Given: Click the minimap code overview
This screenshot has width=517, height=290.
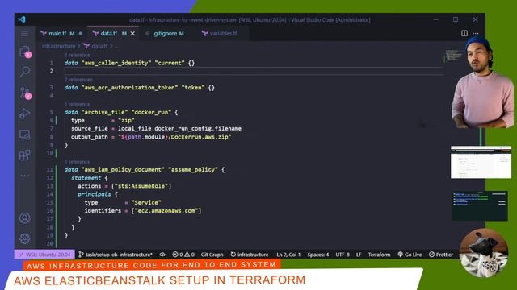Looking at the screenshot, I should pyautogui.click(x=453, y=56).
